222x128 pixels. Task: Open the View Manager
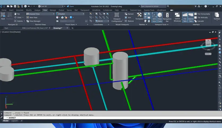(x=33, y=21)
